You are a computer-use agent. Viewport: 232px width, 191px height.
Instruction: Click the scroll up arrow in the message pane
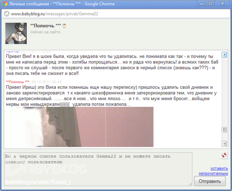point(224,55)
